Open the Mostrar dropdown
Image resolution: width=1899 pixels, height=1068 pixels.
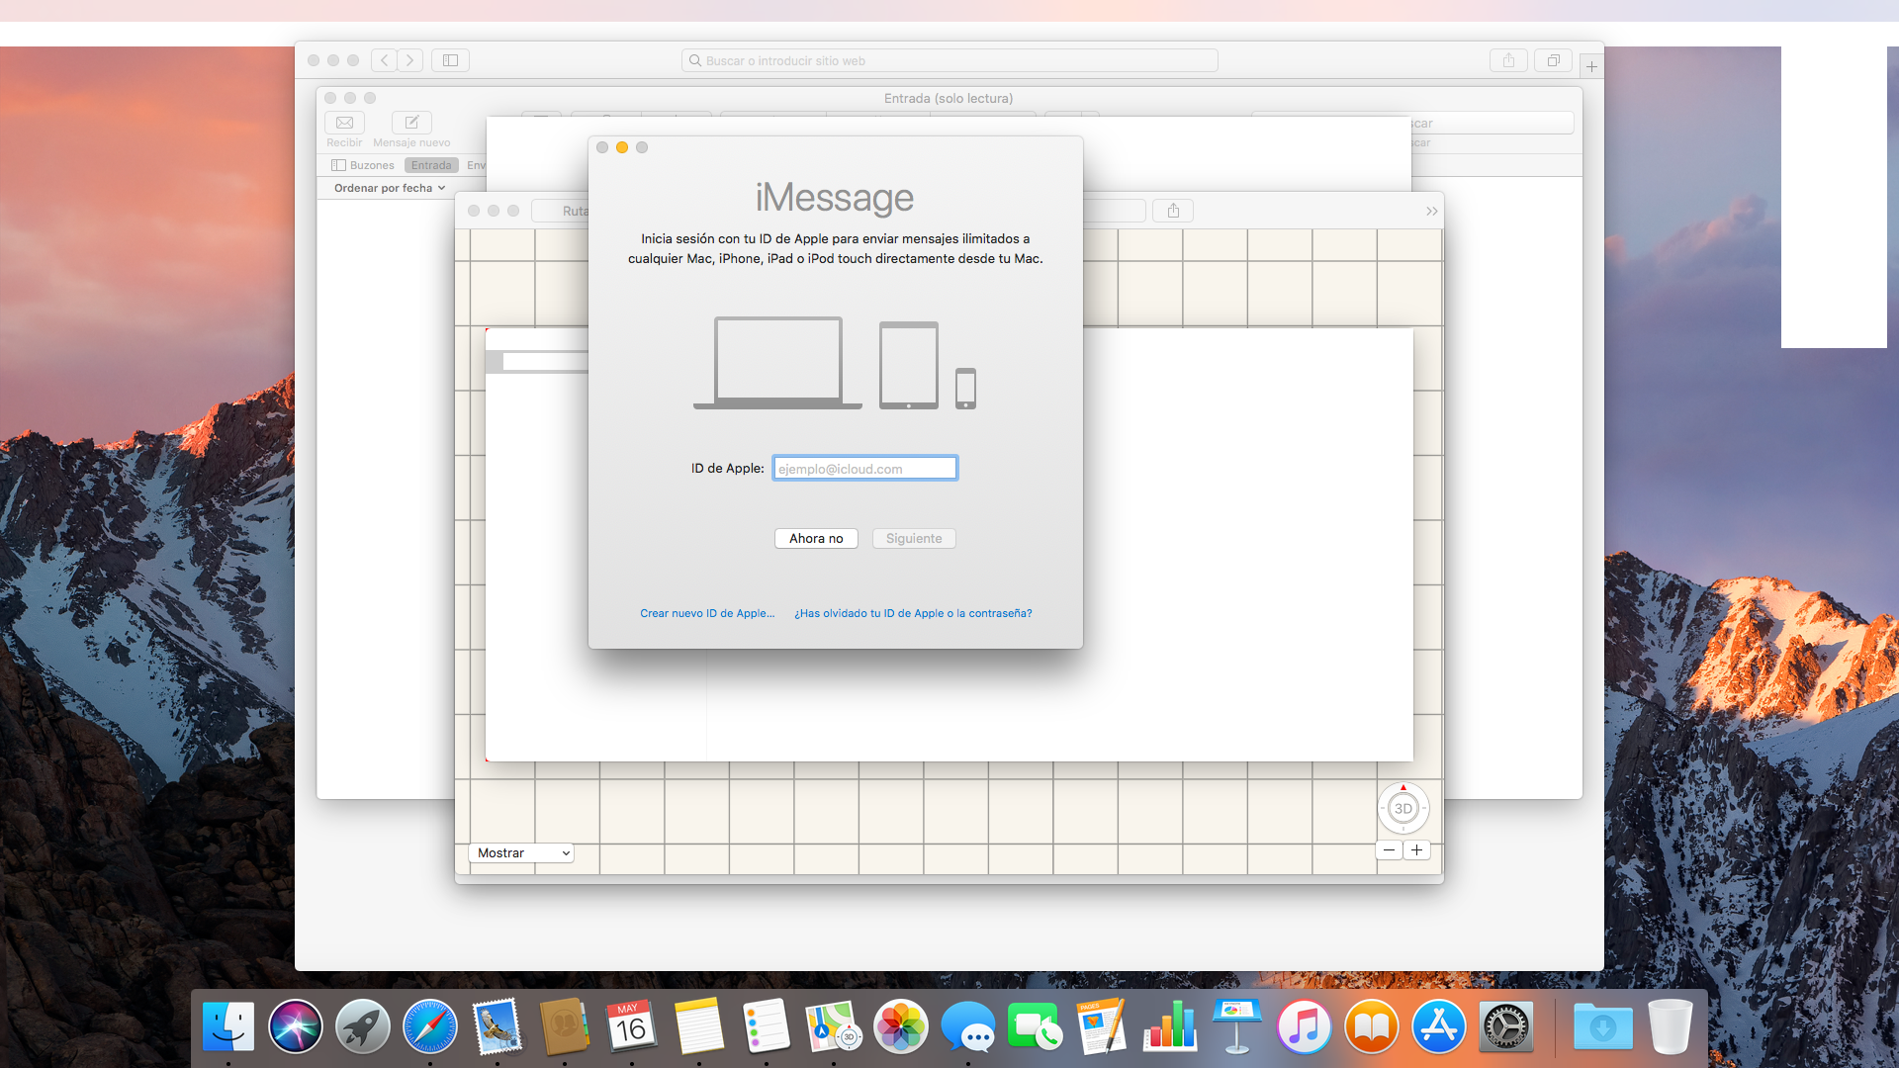pyautogui.click(x=521, y=853)
